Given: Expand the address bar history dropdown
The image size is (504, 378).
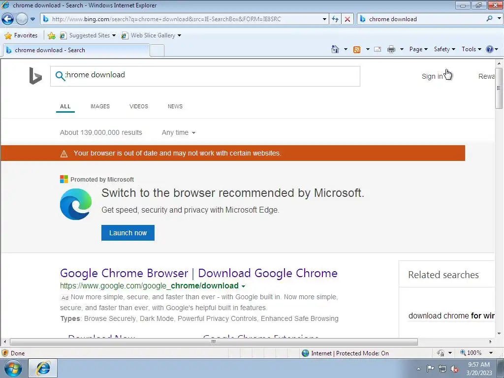Looking at the screenshot, I should [324, 19].
